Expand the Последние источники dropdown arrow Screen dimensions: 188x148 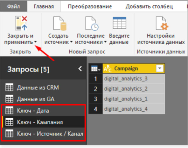[x=105, y=42]
